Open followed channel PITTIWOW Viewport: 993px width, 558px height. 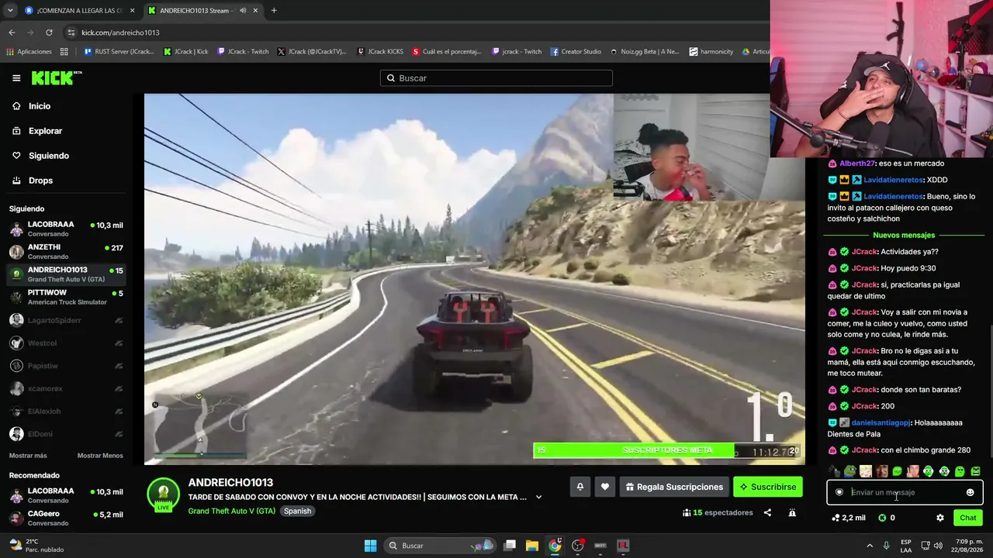[x=66, y=297]
